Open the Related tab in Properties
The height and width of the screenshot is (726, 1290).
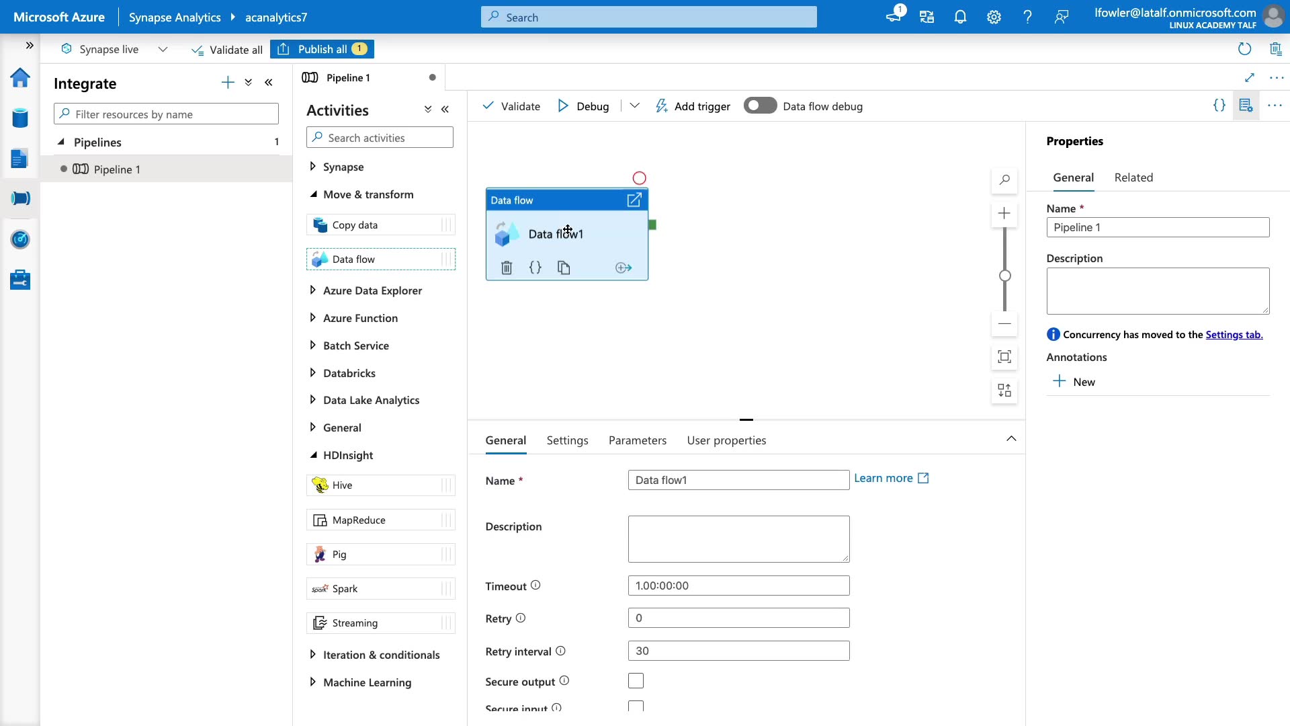click(1133, 177)
